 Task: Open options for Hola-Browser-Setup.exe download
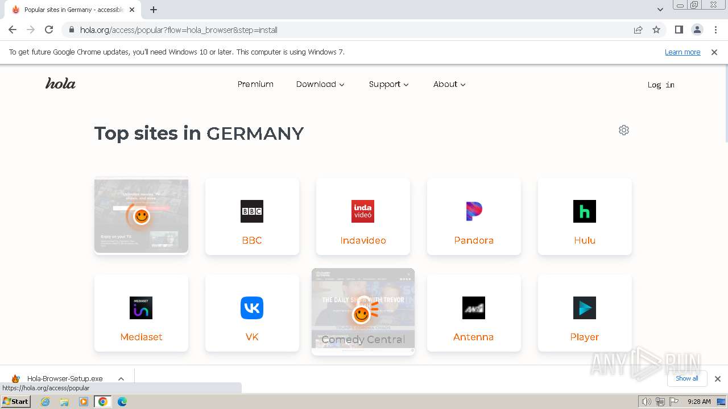(x=121, y=378)
